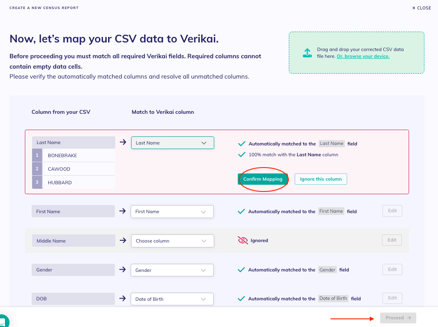The image size is (438, 327).
Task: Open the Last Name Verikai column dropdown
Action: (173, 143)
